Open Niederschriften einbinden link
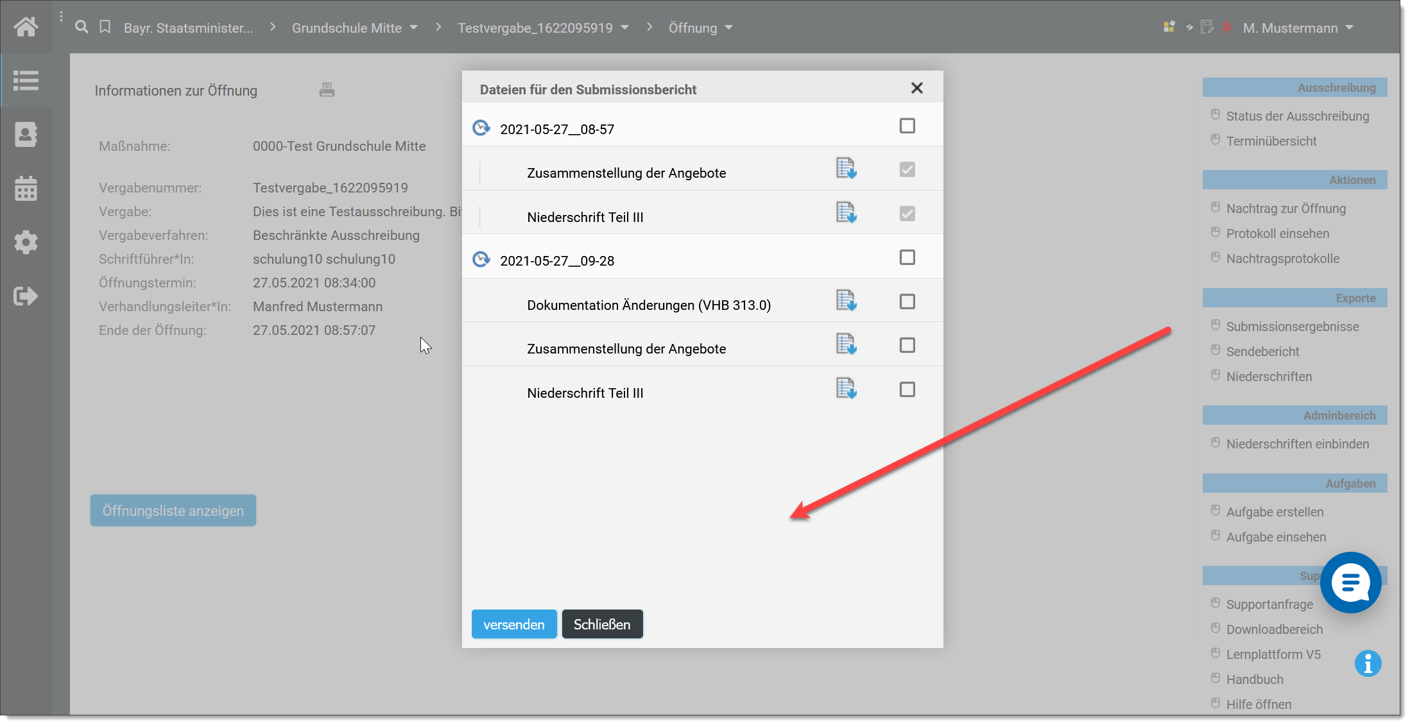Image resolution: width=1410 pixels, height=725 pixels. [x=1298, y=444]
